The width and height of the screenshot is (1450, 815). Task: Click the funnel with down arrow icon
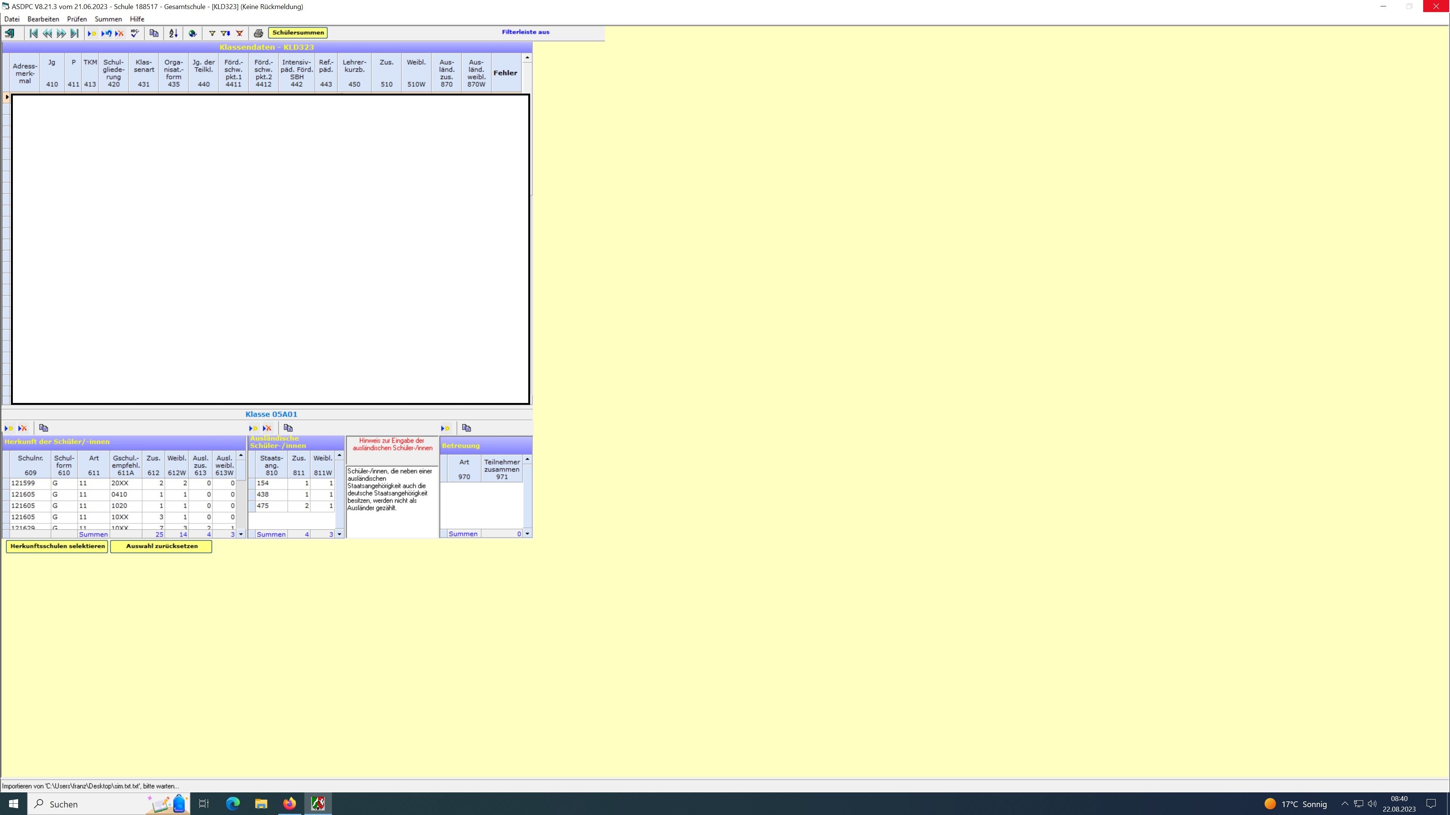pyautogui.click(x=226, y=33)
